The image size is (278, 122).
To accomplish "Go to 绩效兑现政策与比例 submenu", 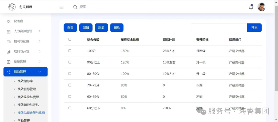I will pos(31,113).
